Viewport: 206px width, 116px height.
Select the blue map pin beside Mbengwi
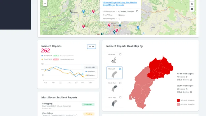pyautogui.click(x=83, y=11)
